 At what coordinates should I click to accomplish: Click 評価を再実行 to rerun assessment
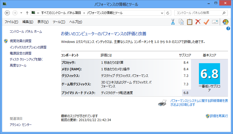tap(219, 116)
